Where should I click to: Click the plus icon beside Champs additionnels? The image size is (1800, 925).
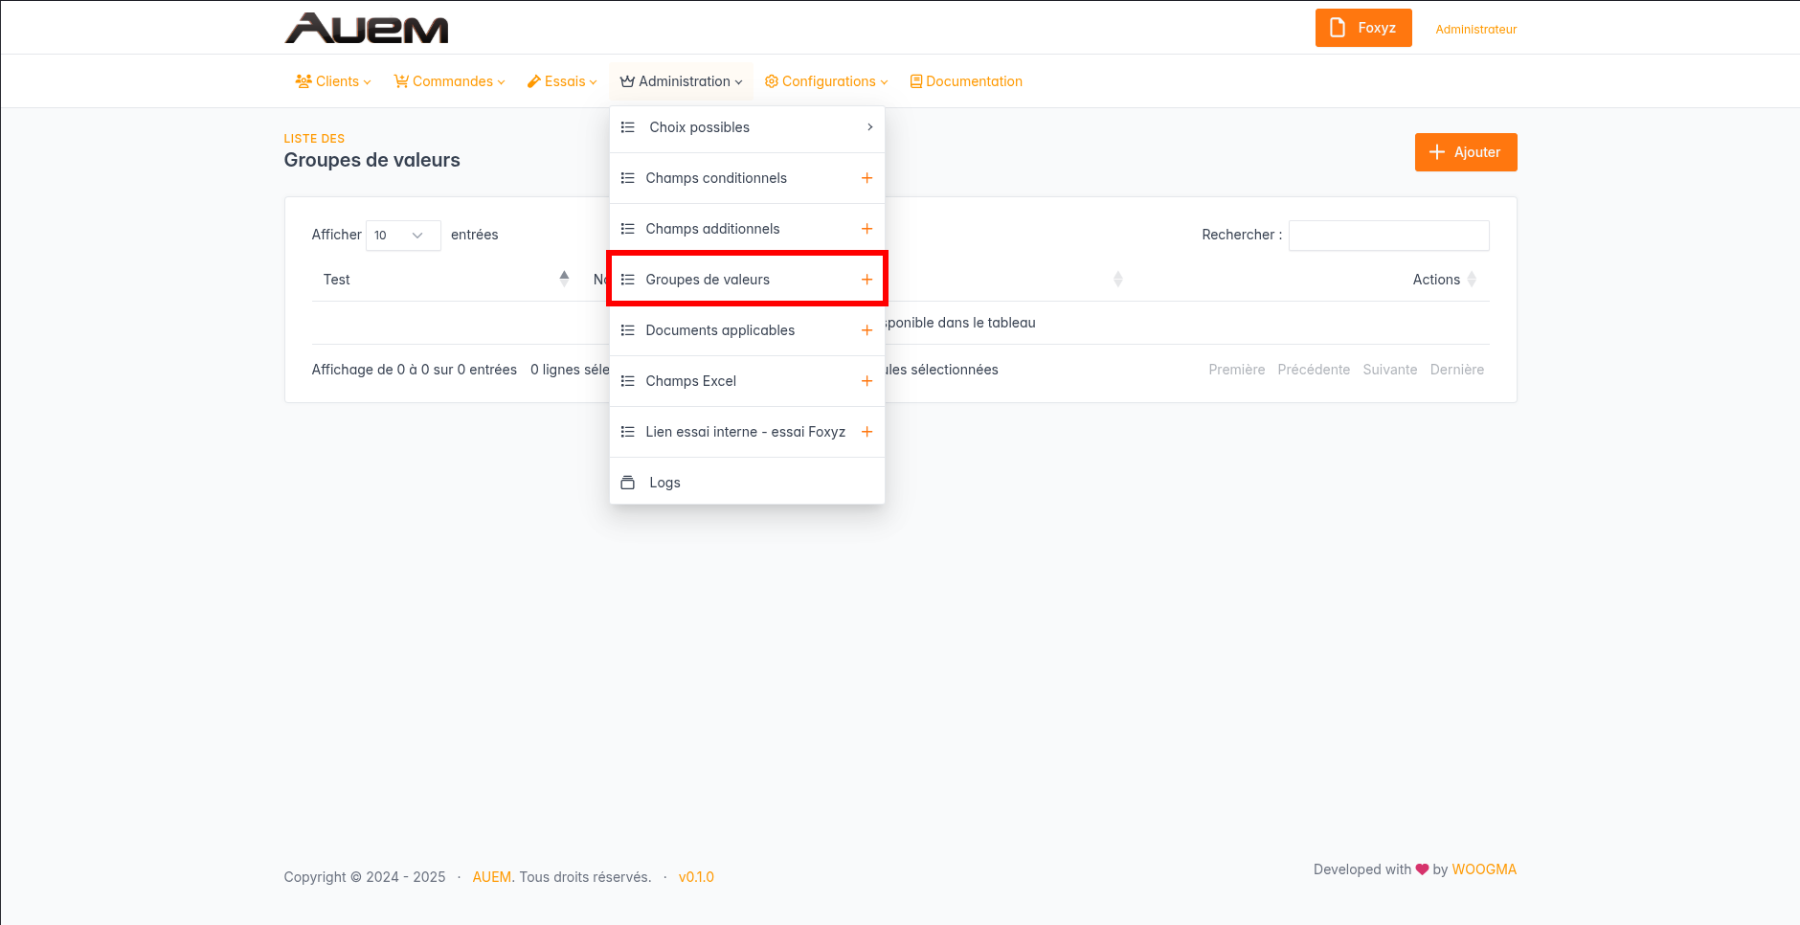coord(866,229)
